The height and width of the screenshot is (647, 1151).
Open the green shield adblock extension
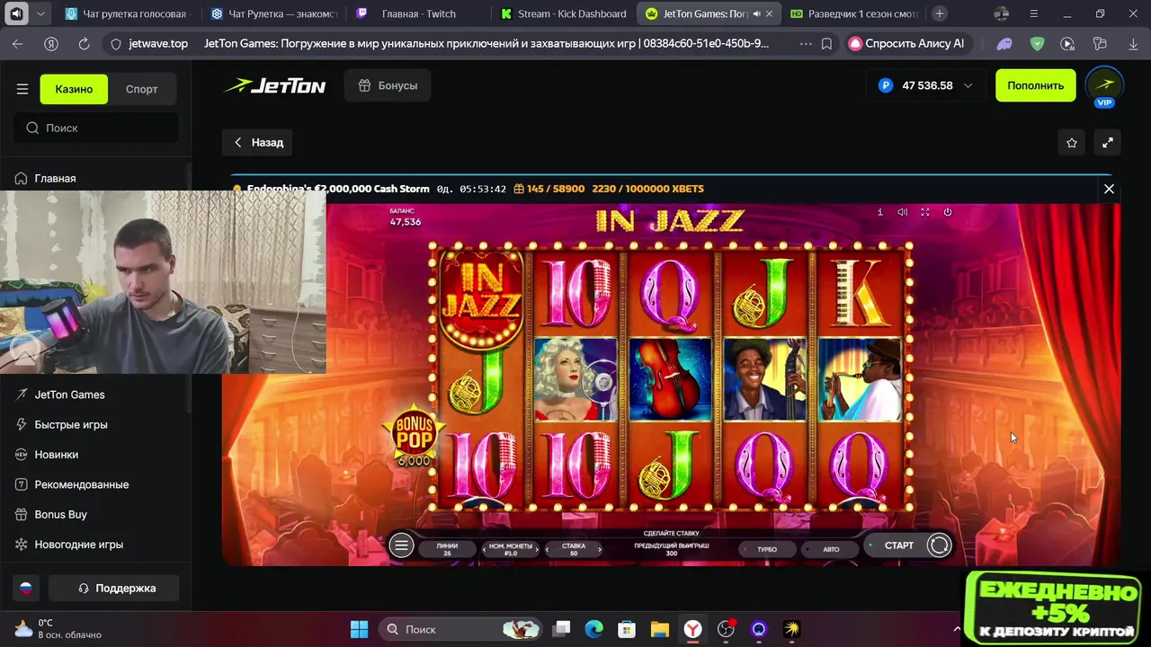(x=1037, y=43)
